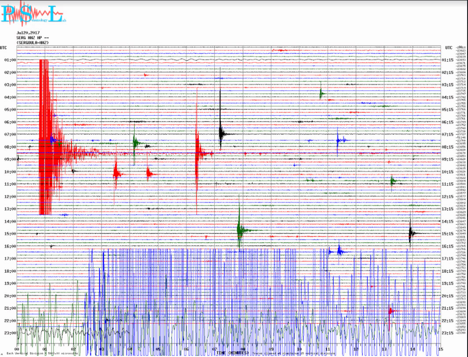
Task: Select minute 15 tick on bottom axis
Action: coord(440,349)
